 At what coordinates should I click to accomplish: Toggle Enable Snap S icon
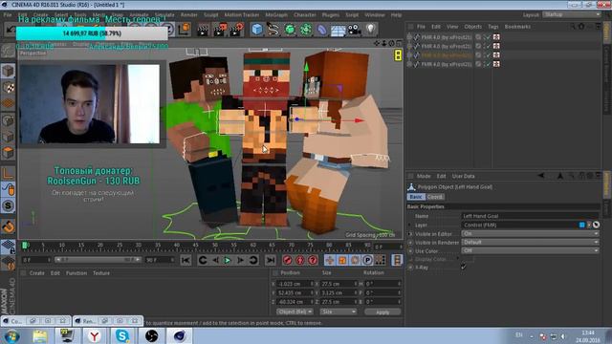pyautogui.click(x=8, y=205)
